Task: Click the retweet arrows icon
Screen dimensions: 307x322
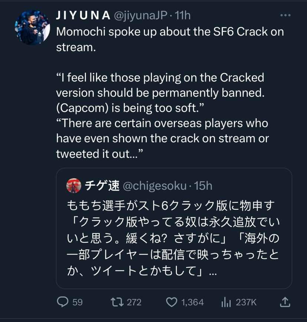Action: (x=117, y=302)
